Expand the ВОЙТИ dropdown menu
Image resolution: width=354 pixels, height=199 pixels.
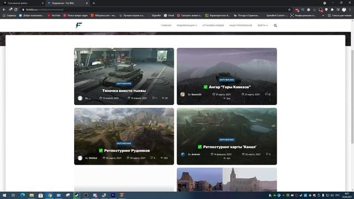262,25
